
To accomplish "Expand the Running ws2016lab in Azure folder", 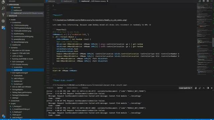I will (x=22, y=59).
